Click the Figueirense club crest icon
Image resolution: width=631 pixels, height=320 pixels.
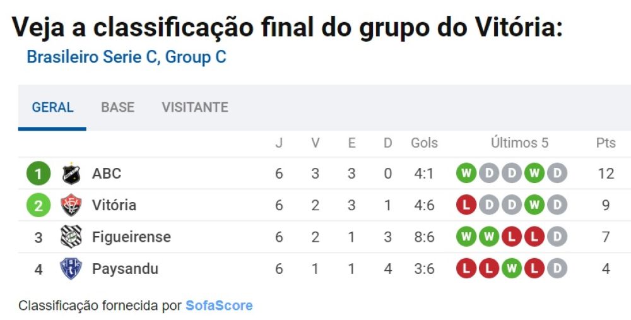click(71, 237)
